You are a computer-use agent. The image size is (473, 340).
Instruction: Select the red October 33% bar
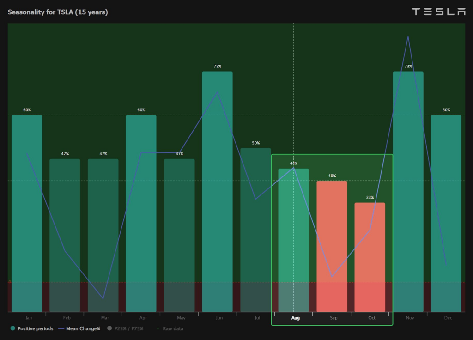[370, 256]
